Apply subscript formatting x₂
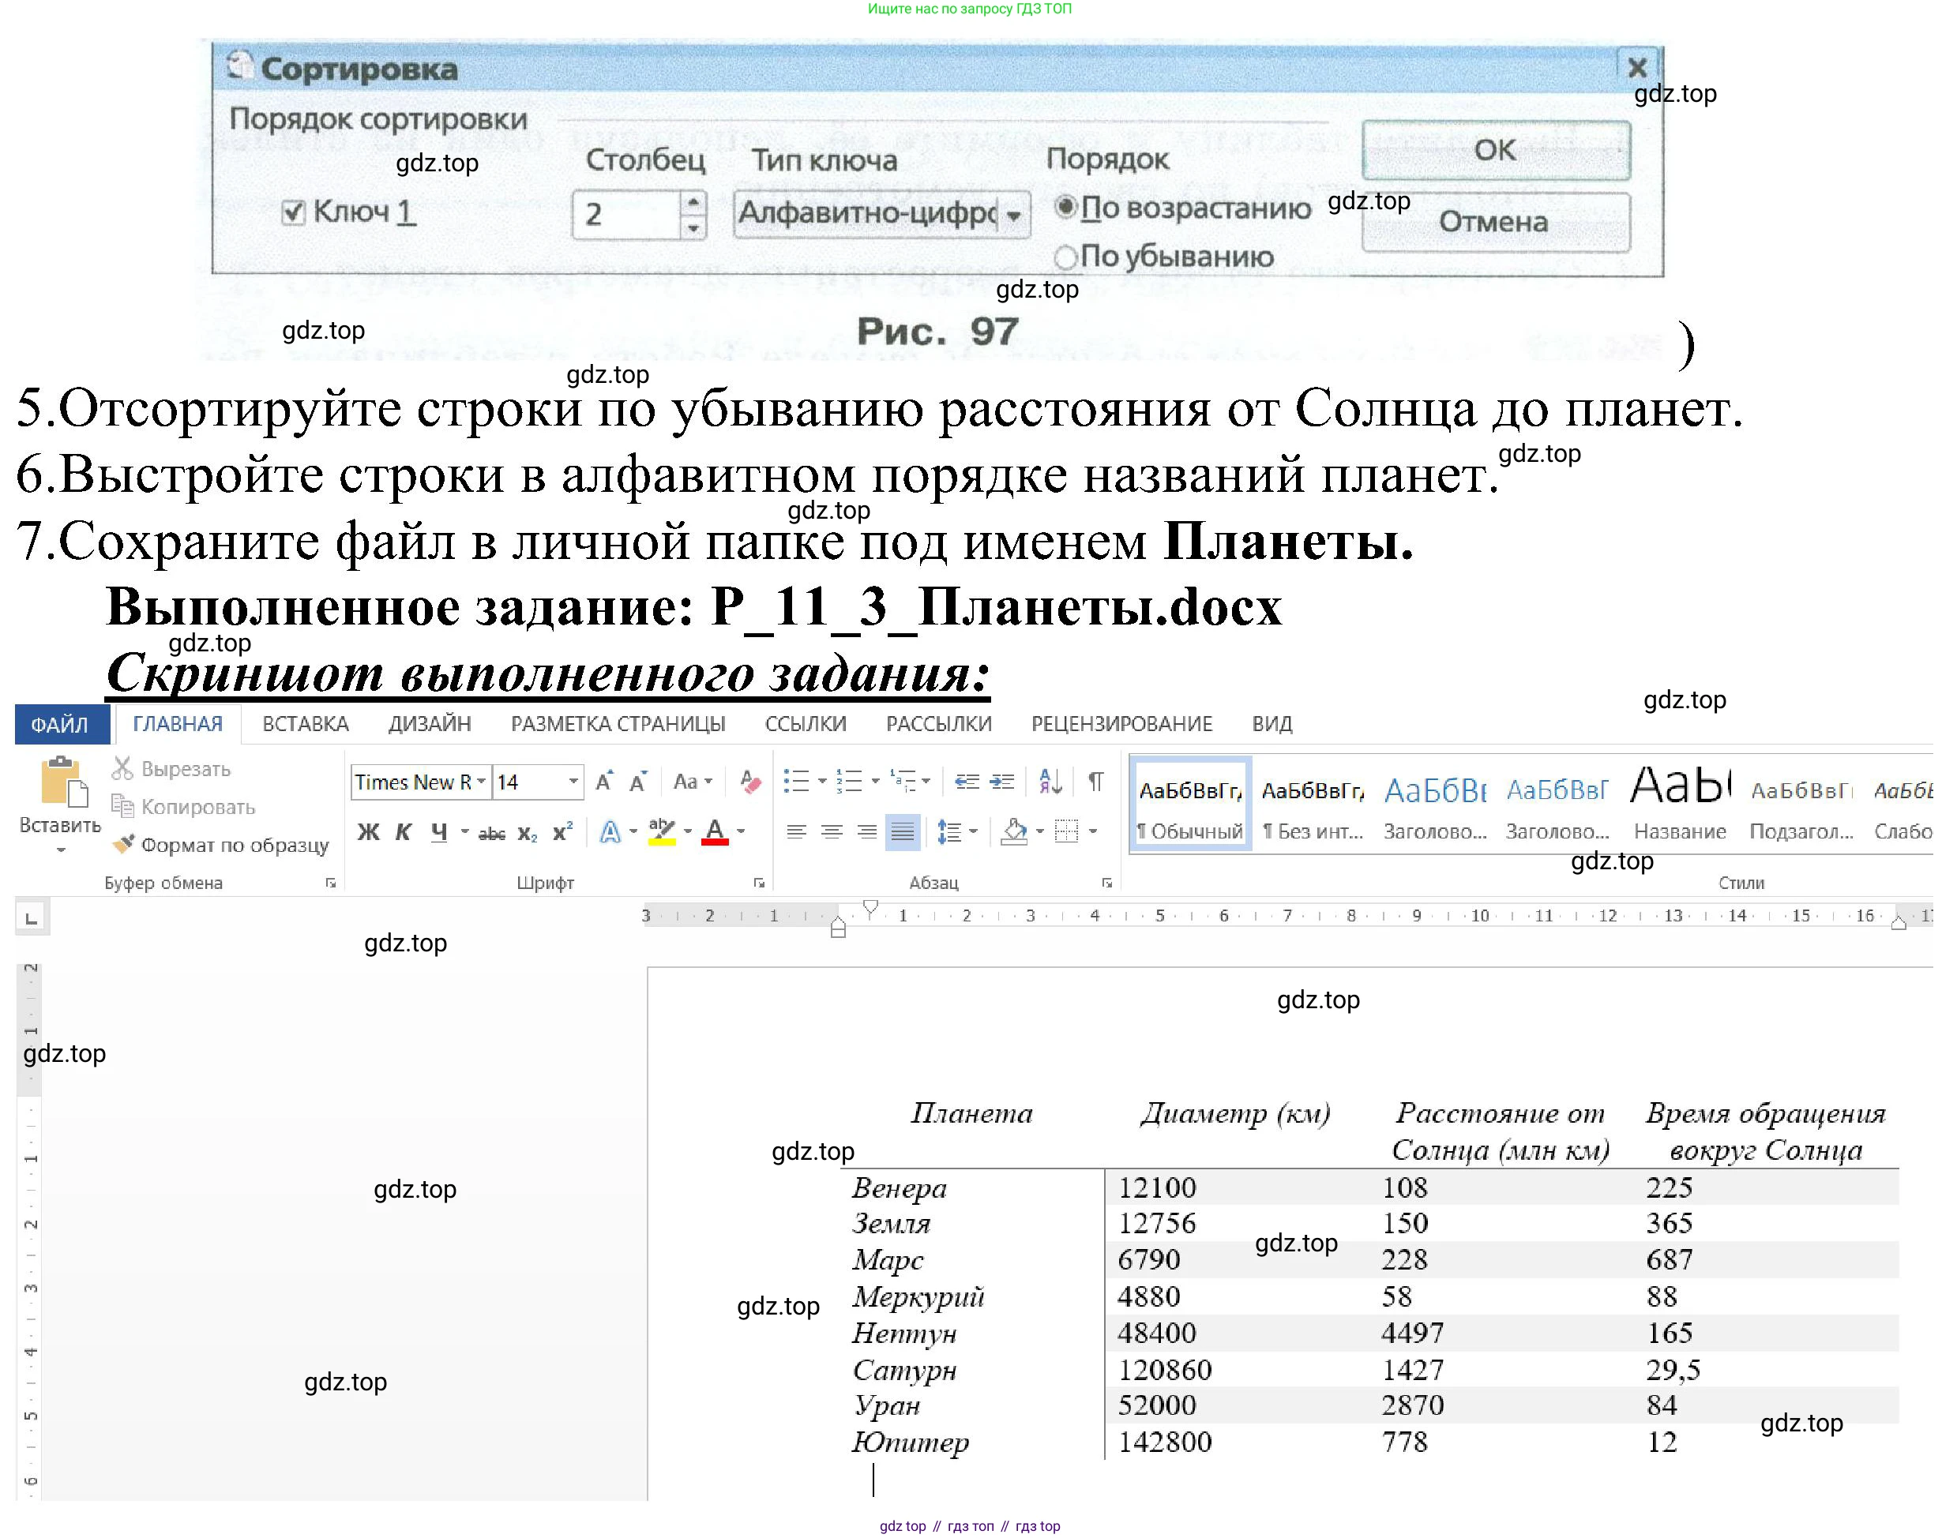 click(x=528, y=834)
